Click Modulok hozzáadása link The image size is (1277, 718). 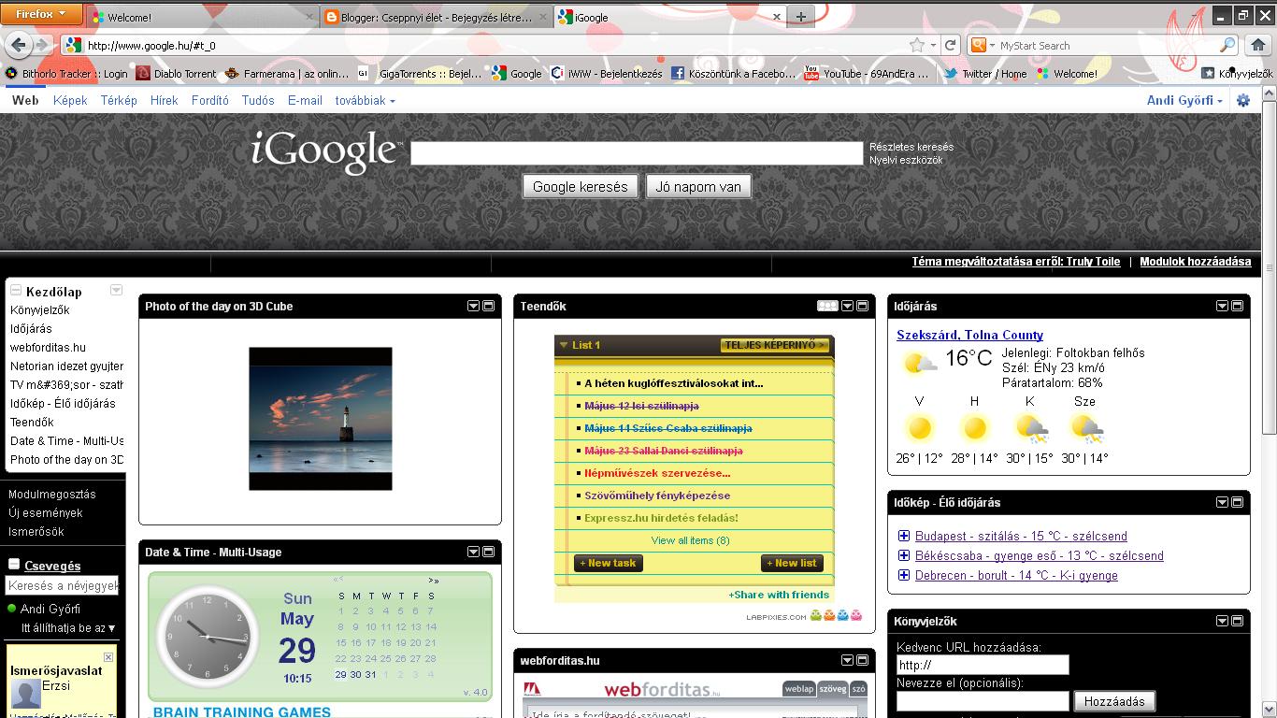1195,262
